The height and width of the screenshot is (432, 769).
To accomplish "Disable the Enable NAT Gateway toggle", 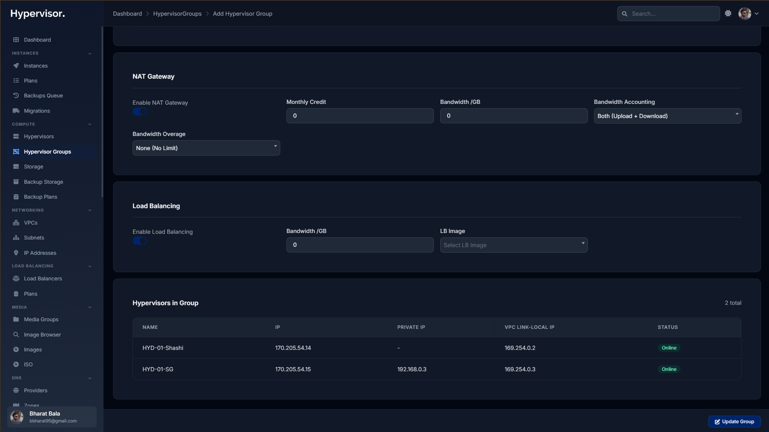I will point(140,112).
